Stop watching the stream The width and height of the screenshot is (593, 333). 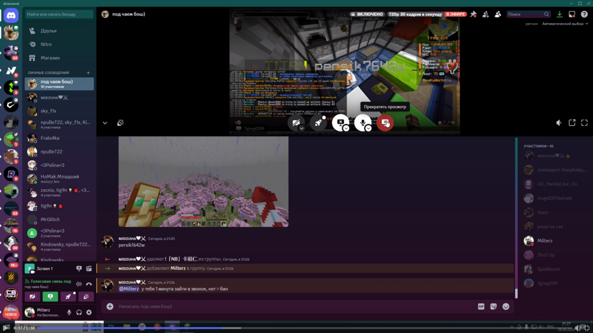click(x=385, y=123)
